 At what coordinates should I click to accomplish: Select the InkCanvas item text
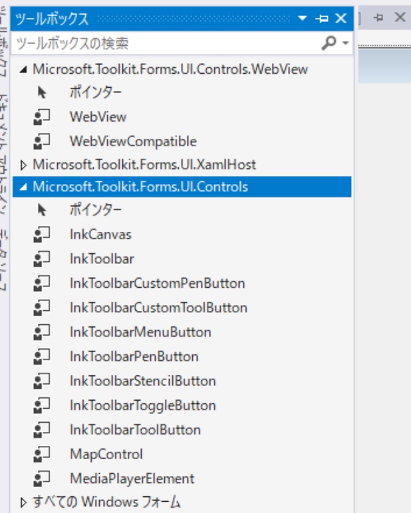tap(100, 235)
